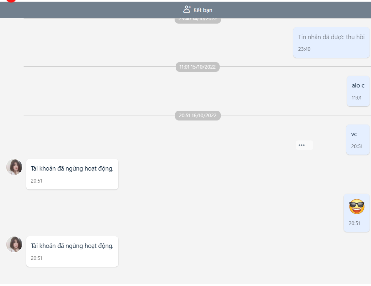Click the red circle at the top-left corner
Viewport: 371px width, 286px height.
coord(12,1)
